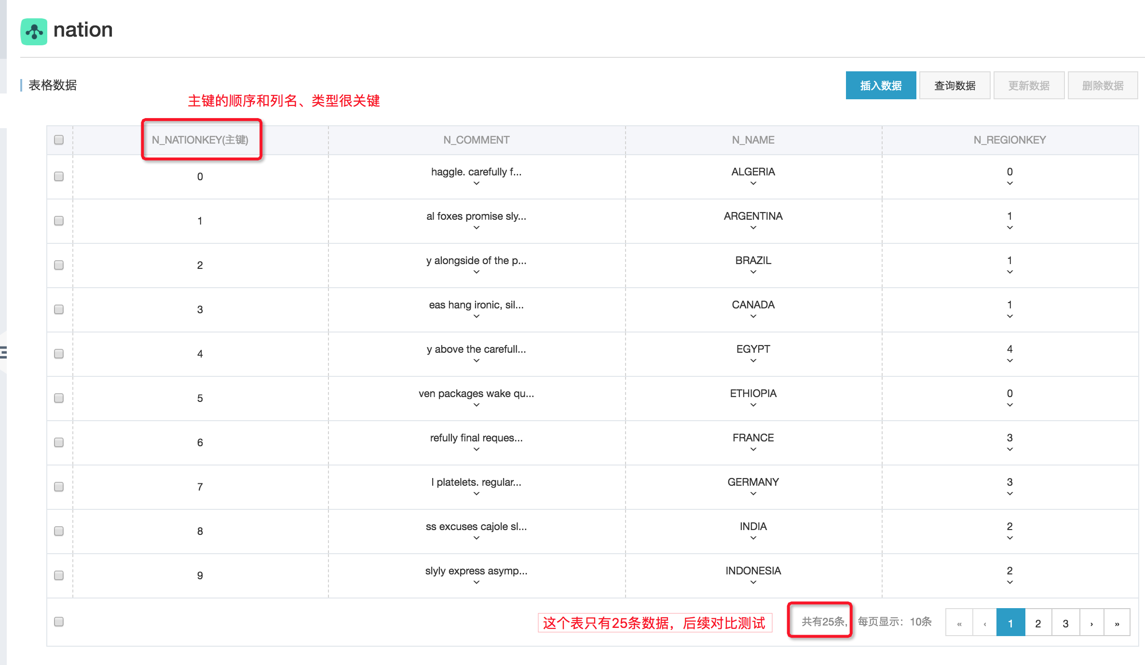Screen dimensions: 1145x665
Task: Go to next page with › button
Action: click(x=1091, y=623)
